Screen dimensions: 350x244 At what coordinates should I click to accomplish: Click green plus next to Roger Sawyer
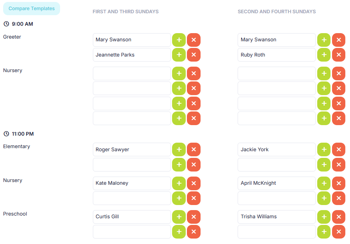click(179, 150)
